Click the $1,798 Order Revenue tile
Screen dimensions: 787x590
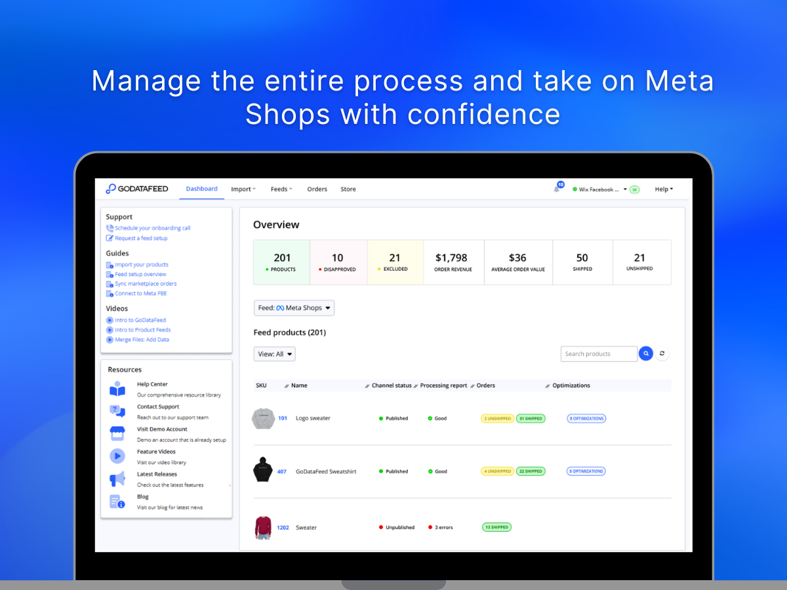pyautogui.click(x=453, y=262)
